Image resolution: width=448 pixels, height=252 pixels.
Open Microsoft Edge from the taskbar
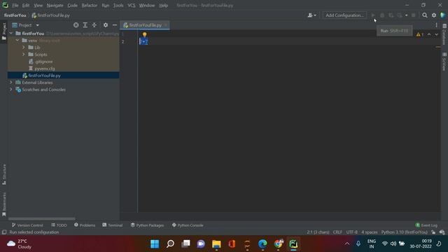262,244
